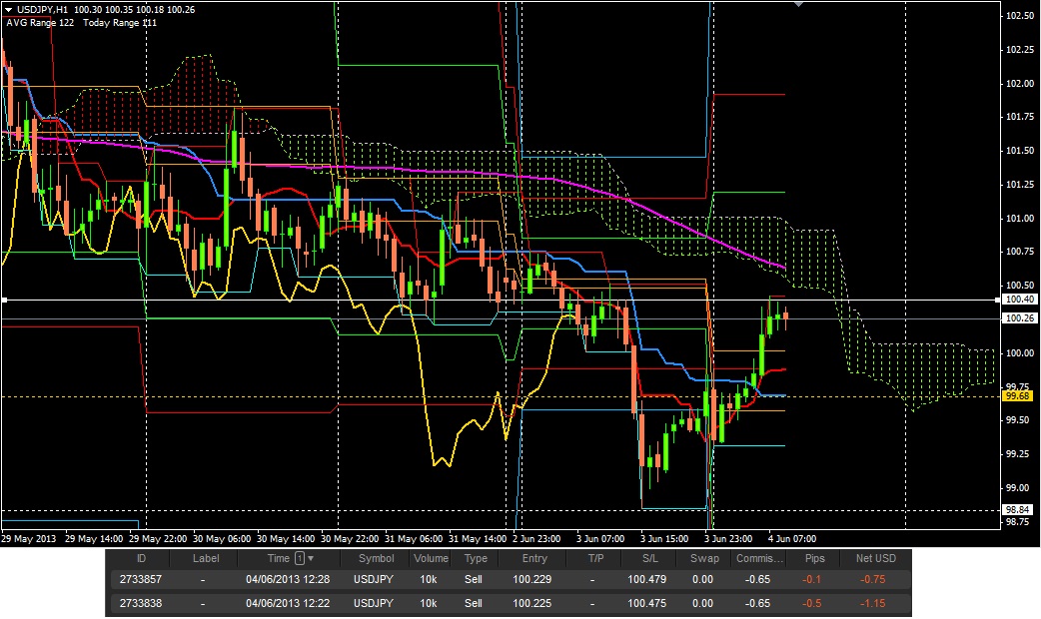Image resolution: width=1041 pixels, height=619 pixels.
Task: Click the Pips column header
Action: 814,559
